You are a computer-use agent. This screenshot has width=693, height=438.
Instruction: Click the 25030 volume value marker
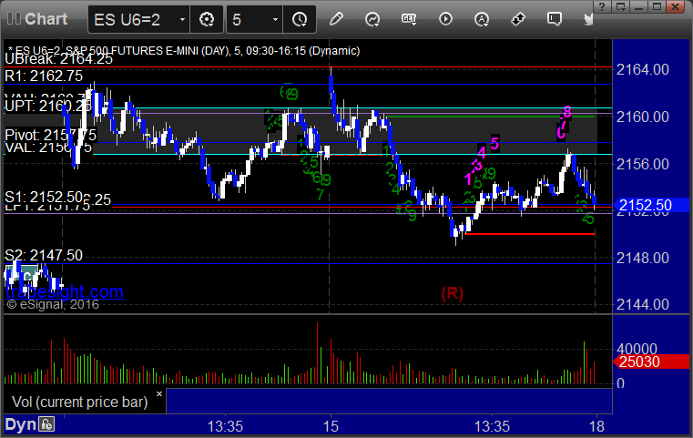(x=651, y=362)
